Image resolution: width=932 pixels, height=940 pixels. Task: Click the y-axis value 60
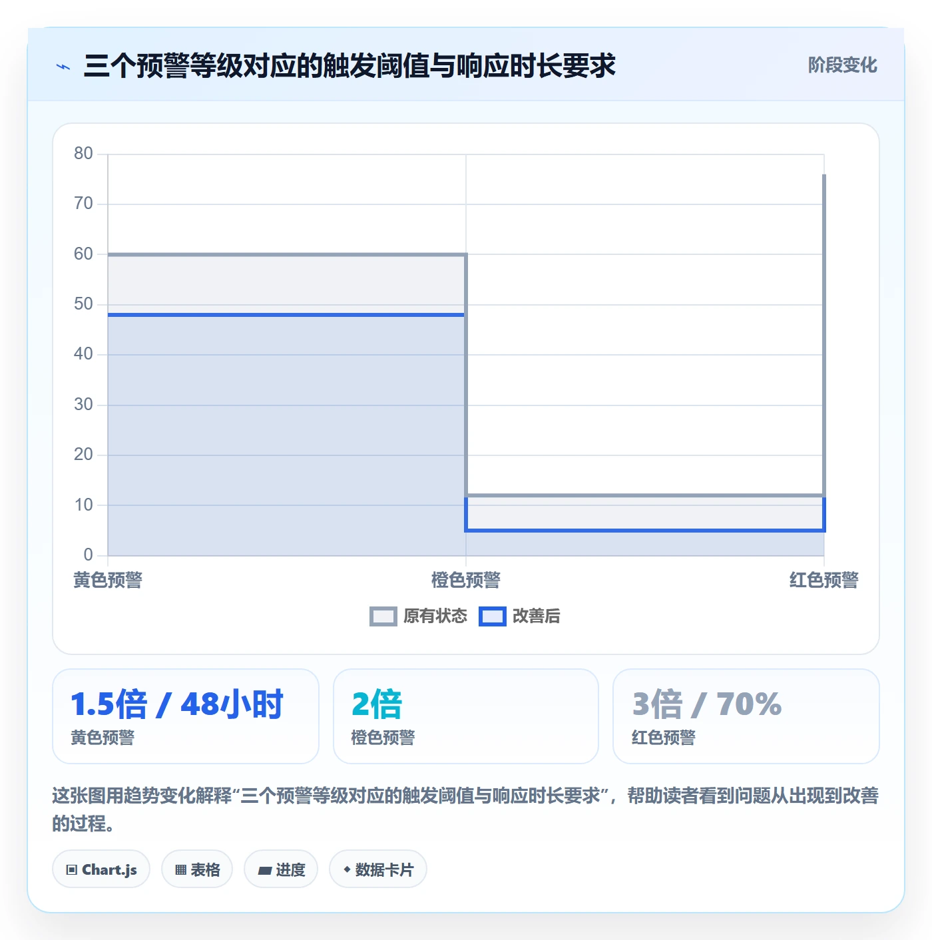83,254
